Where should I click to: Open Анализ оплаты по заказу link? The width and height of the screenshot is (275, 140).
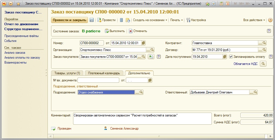pyautogui.click(x=22, y=58)
